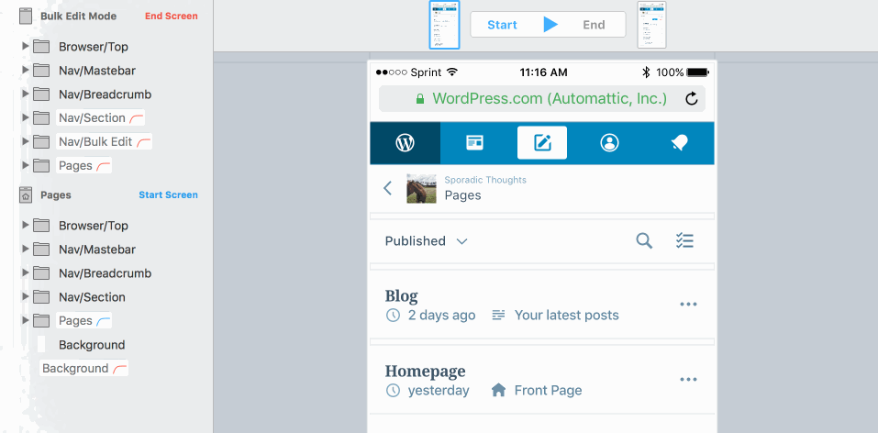Expand Nav/Breadcrumb folder under Bulk Edit Mode
This screenshot has height=433, width=878.
point(25,94)
